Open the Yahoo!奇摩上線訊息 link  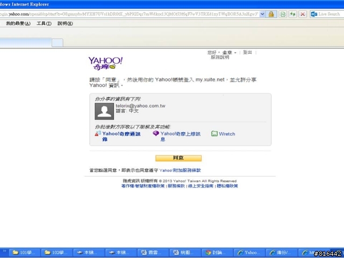[181, 136]
